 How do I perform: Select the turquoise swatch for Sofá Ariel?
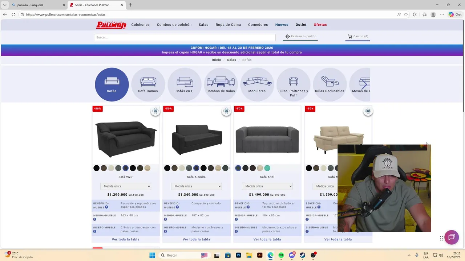(x=267, y=168)
